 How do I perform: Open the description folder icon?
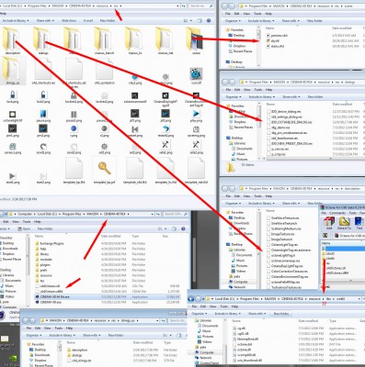[x=12, y=39]
